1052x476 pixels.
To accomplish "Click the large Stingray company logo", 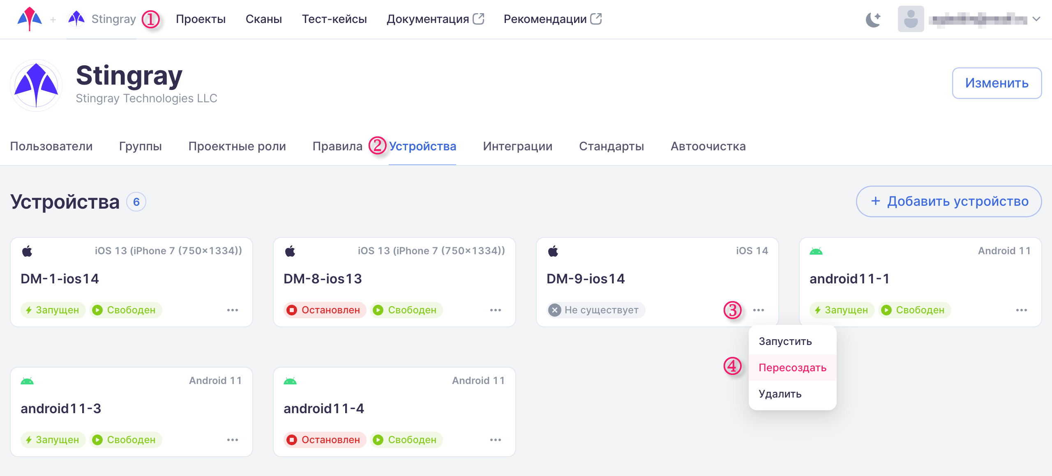I will pyautogui.click(x=36, y=85).
